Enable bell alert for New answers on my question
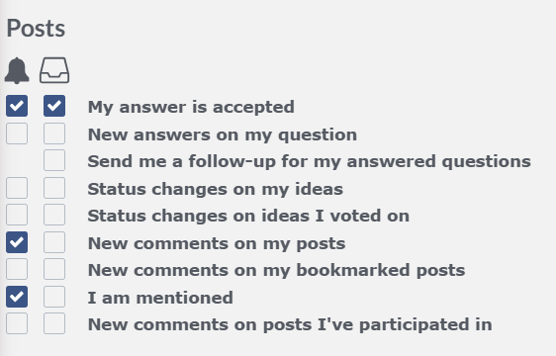This screenshot has height=356, width=556. click(x=17, y=133)
